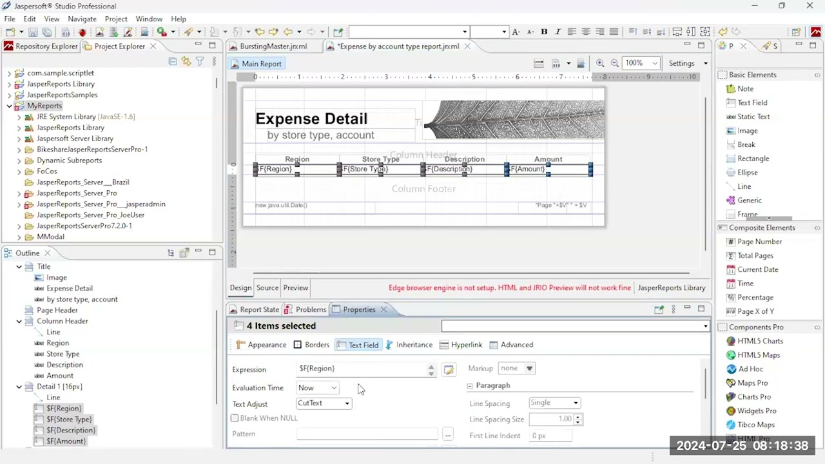
Task: Choose the Rectangle element from palette
Action: [753, 159]
